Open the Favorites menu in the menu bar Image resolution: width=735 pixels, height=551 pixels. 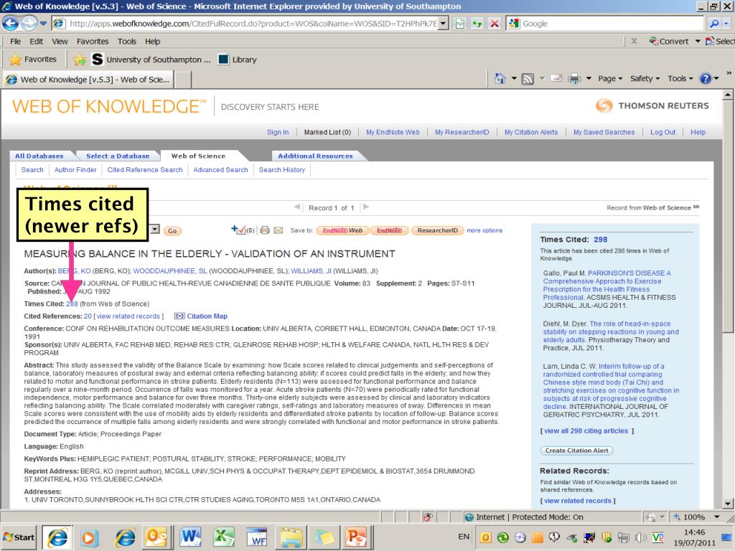pyautogui.click(x=93, y=41)
